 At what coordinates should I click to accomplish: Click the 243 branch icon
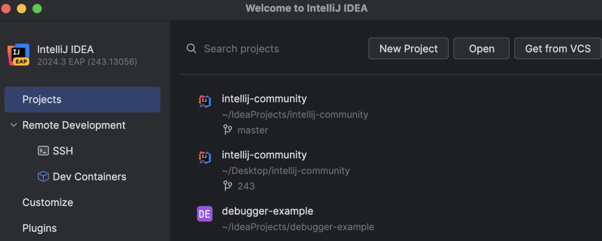228,186
